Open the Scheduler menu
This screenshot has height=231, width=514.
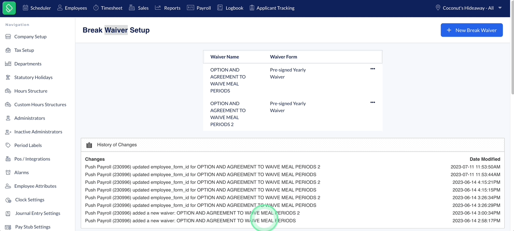(x=37, y=8)
